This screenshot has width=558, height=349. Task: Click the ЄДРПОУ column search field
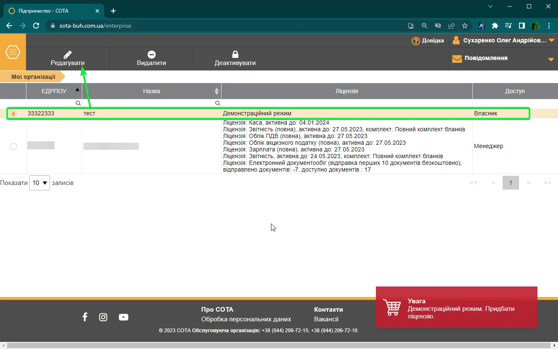(x=54, y=103)
